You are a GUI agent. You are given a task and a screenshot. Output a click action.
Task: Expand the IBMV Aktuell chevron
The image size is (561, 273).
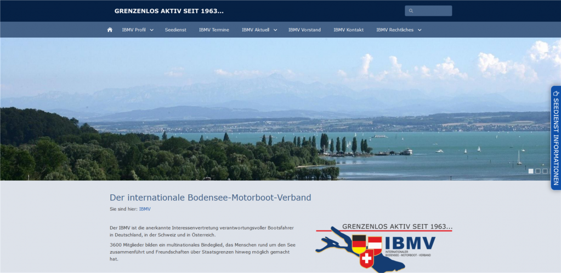pos(275,30)
